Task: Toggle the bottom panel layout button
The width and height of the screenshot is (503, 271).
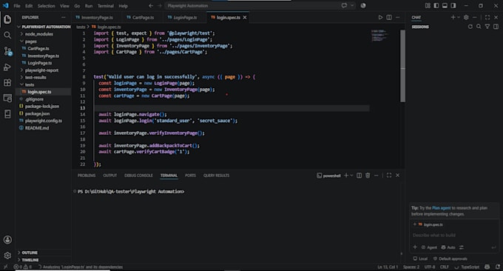Action: 445,6
